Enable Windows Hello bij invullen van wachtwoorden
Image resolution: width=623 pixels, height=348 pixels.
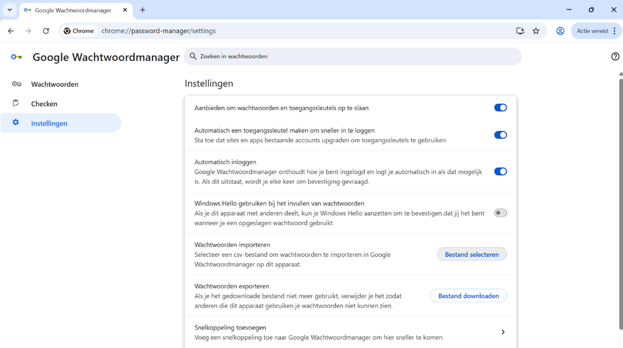click(500, 213)
